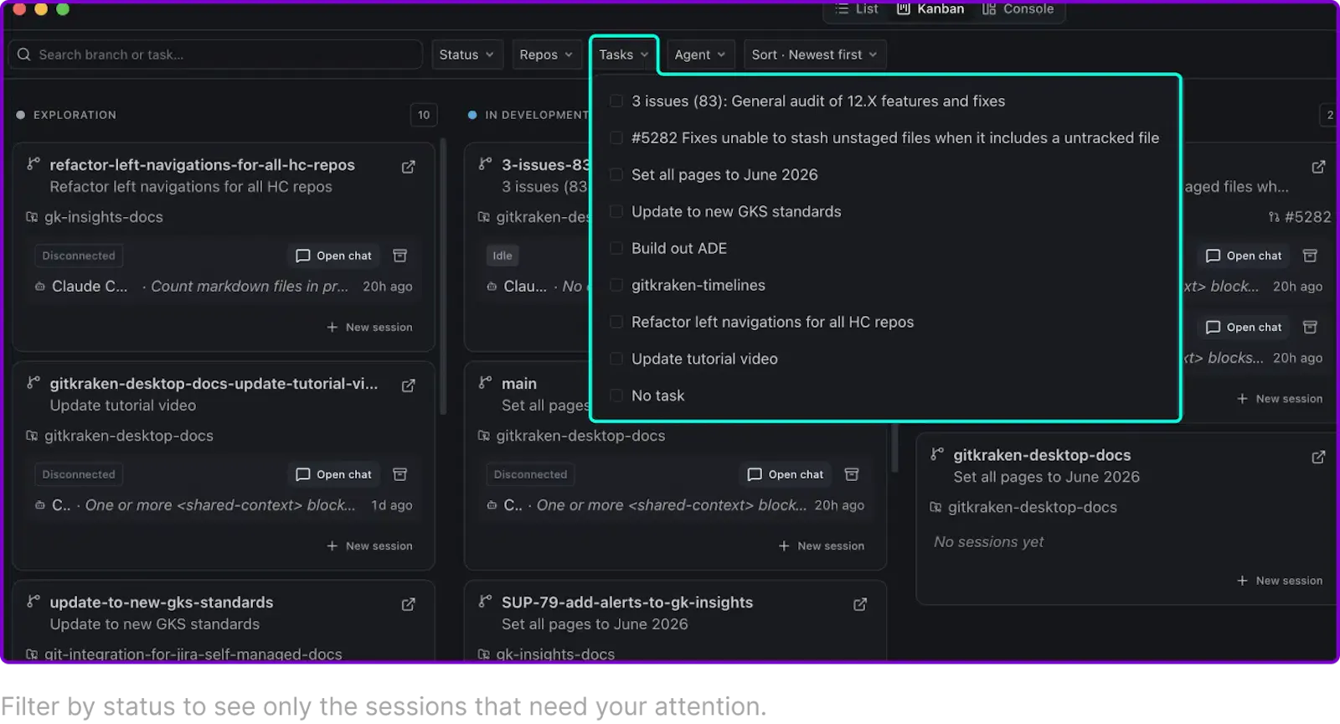Archive the first session on #5282 card
1340x724 pixels.
1311,256
